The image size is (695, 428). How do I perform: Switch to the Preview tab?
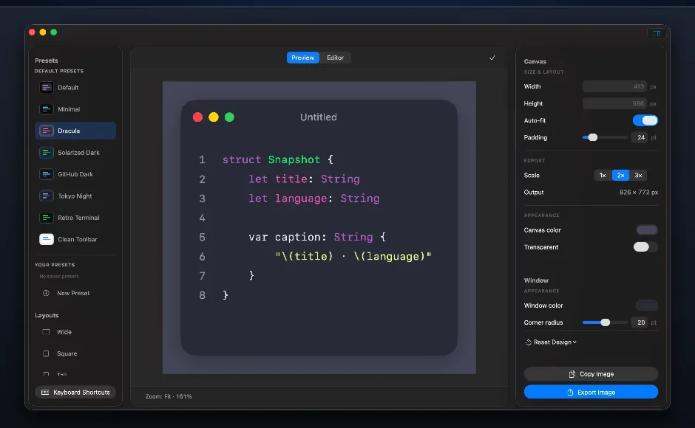302,58
